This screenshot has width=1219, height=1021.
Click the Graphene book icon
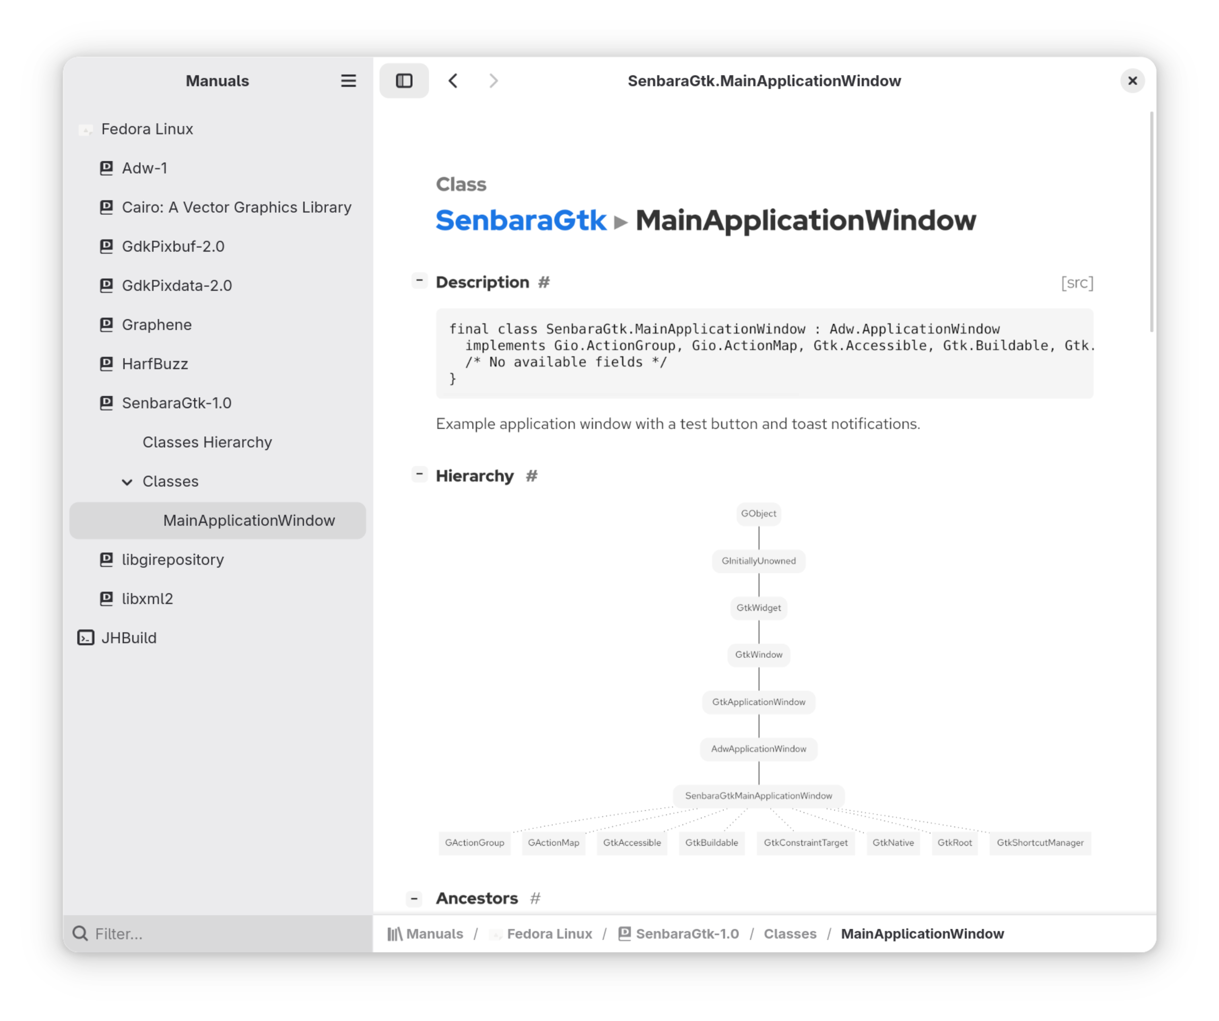[106, 325]
